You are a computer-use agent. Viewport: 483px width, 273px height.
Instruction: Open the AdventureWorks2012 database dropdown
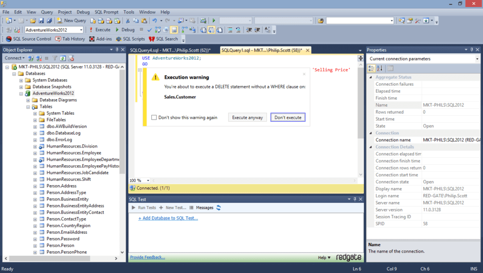pos(80,30)
